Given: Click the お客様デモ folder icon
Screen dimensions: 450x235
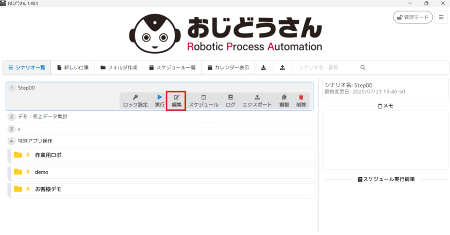Looking at the screenshot, I should 18,189.
